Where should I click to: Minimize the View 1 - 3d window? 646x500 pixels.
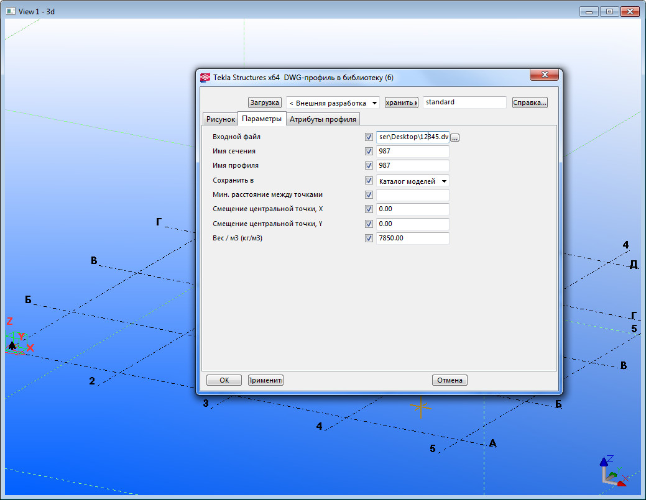(589, 11)
